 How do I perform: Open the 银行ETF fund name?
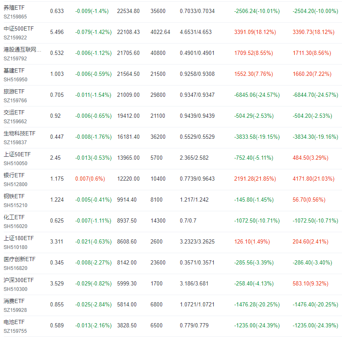pyautogui.click(x=14, y=175)
